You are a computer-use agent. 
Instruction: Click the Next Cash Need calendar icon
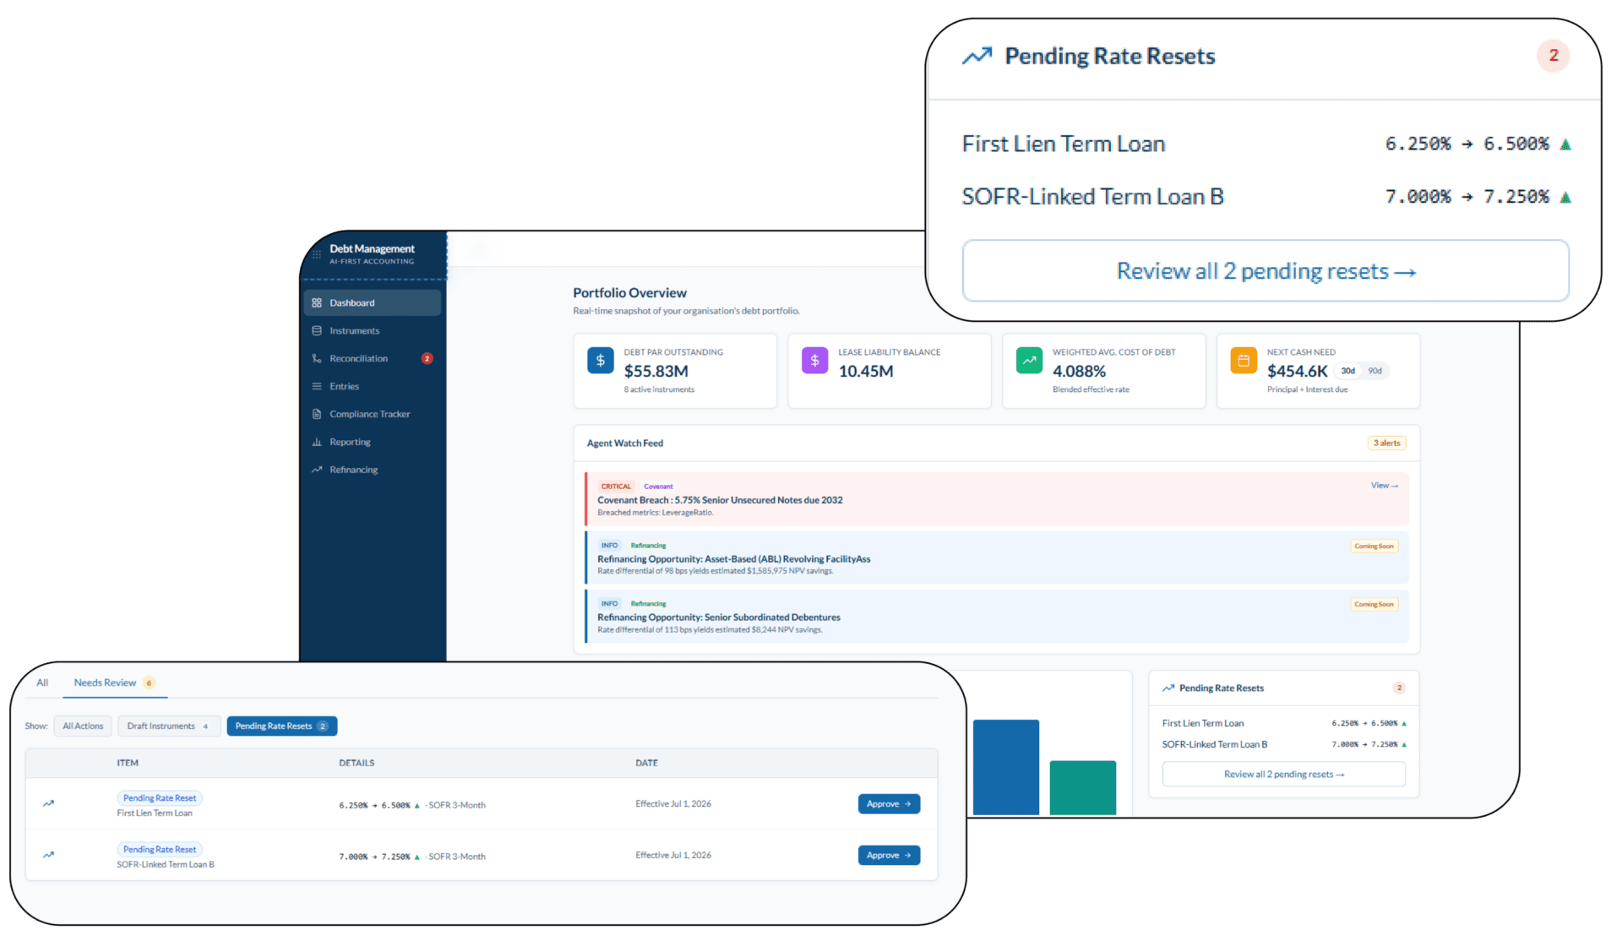point(1244,360)
